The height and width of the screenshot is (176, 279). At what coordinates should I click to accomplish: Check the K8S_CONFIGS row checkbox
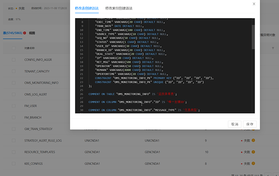point(13,163)
